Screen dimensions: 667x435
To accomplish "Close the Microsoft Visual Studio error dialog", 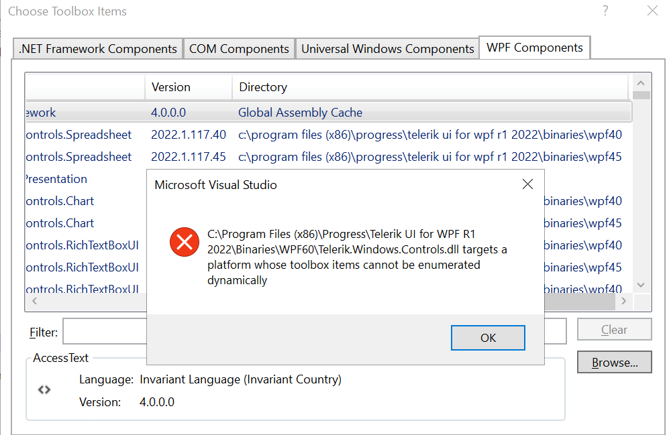I will (x=527, y=184).
